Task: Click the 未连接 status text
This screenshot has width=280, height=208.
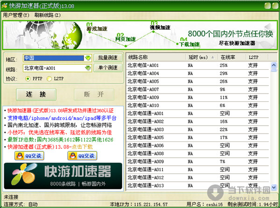Action: (x=11, y=197)
